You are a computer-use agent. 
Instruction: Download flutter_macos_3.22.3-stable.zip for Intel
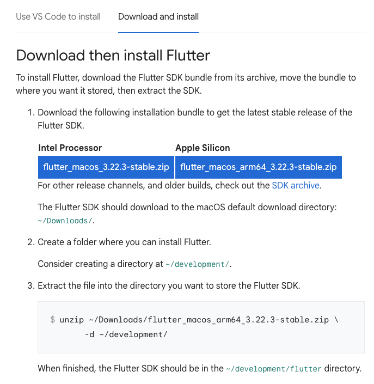(x=106, y=167)
